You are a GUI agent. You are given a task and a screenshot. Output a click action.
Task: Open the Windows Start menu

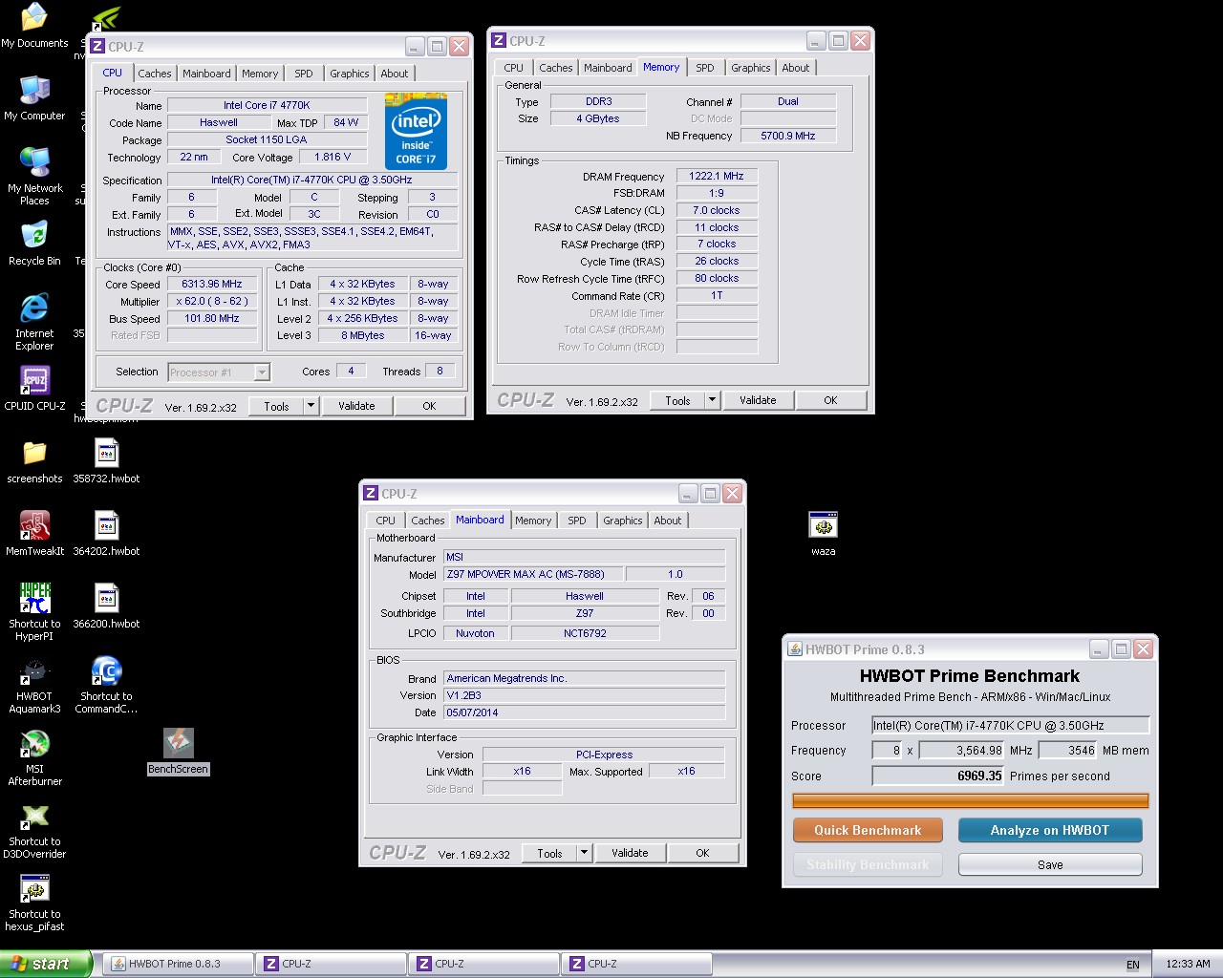pyautogui.click(x=46, y=964)
